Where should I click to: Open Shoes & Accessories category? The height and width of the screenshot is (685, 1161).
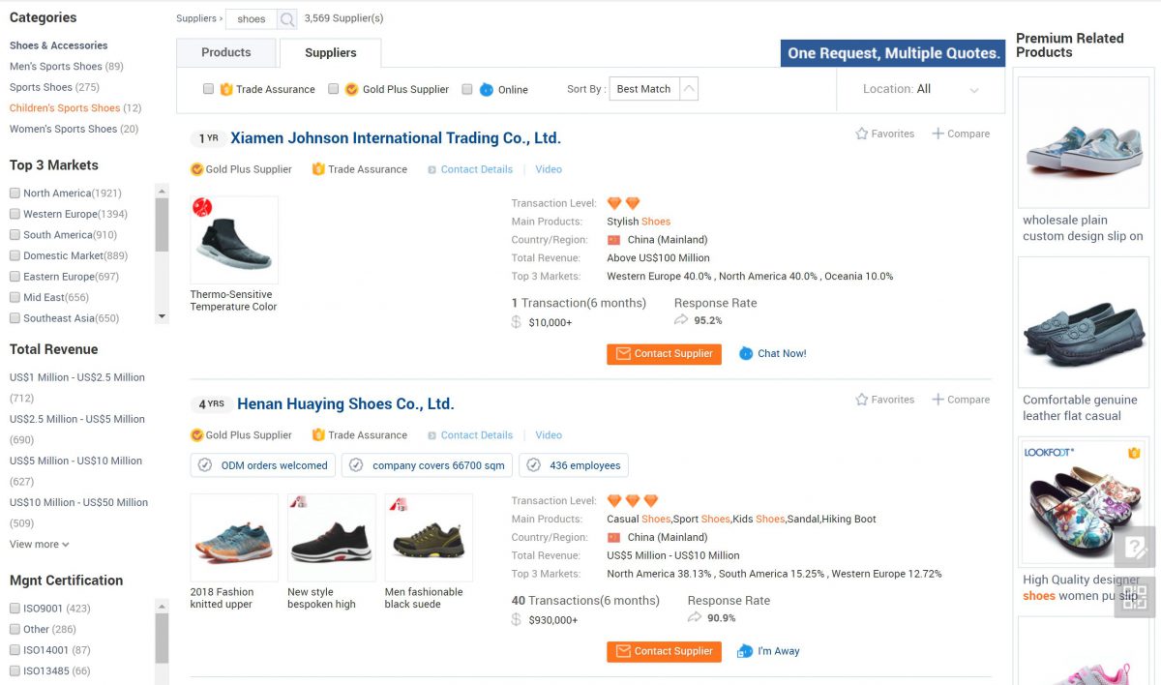pyautogui.click(x=59, y=45)
